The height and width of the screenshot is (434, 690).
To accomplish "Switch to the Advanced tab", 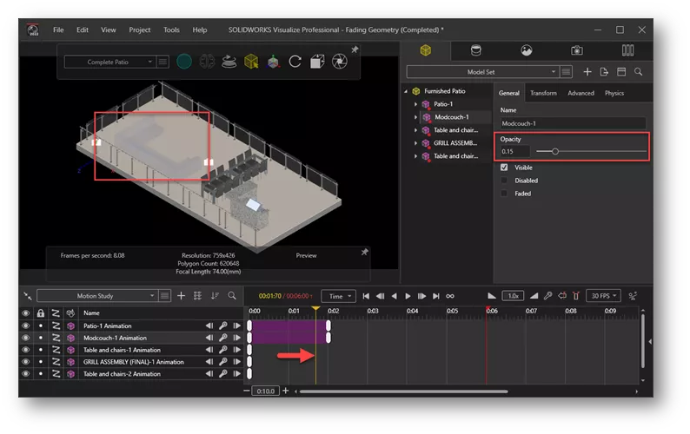I will (581, 93).
